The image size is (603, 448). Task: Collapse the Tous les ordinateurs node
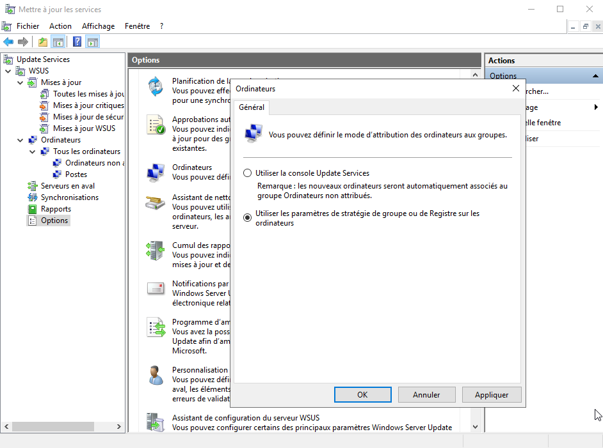click(32, 151)
